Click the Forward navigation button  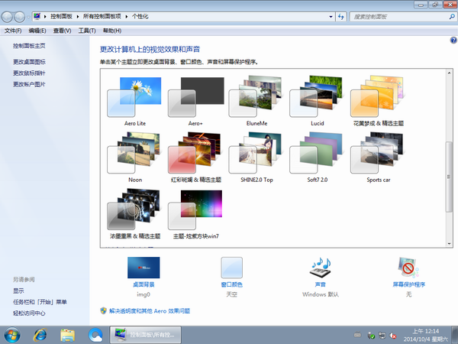click(x=19, y=17)
